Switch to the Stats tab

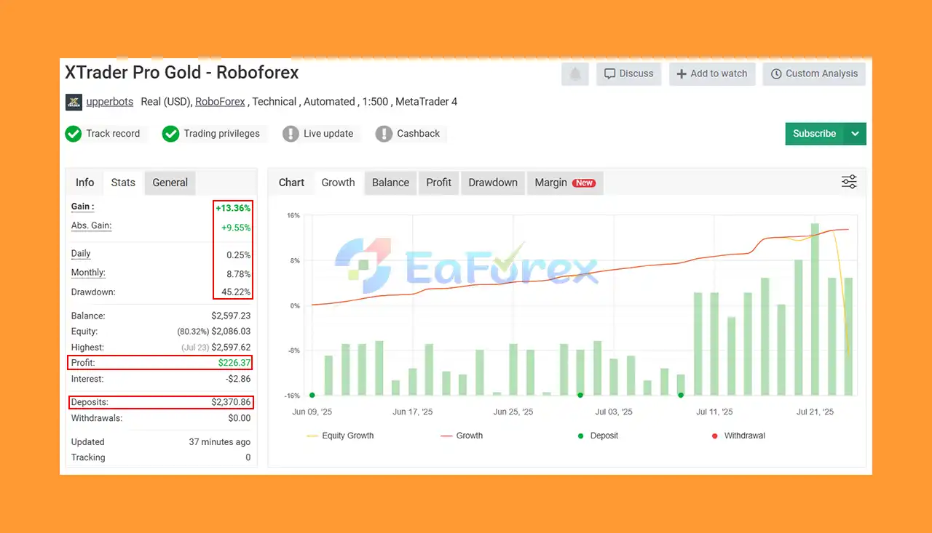point(123,183)
